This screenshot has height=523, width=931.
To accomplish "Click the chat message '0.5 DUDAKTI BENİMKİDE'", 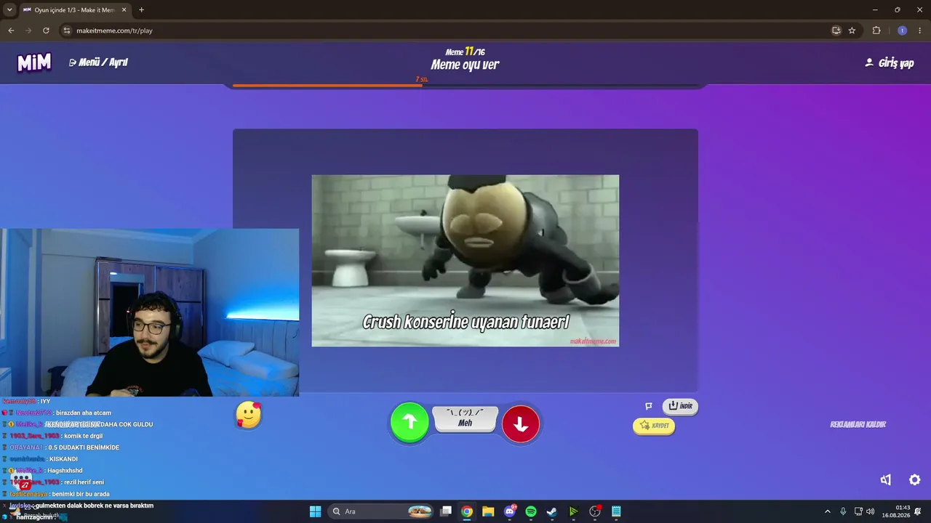I will coord(84,447).
